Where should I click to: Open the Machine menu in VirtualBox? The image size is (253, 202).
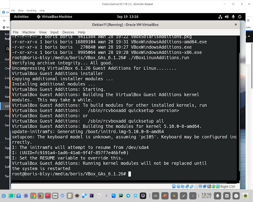29,32
